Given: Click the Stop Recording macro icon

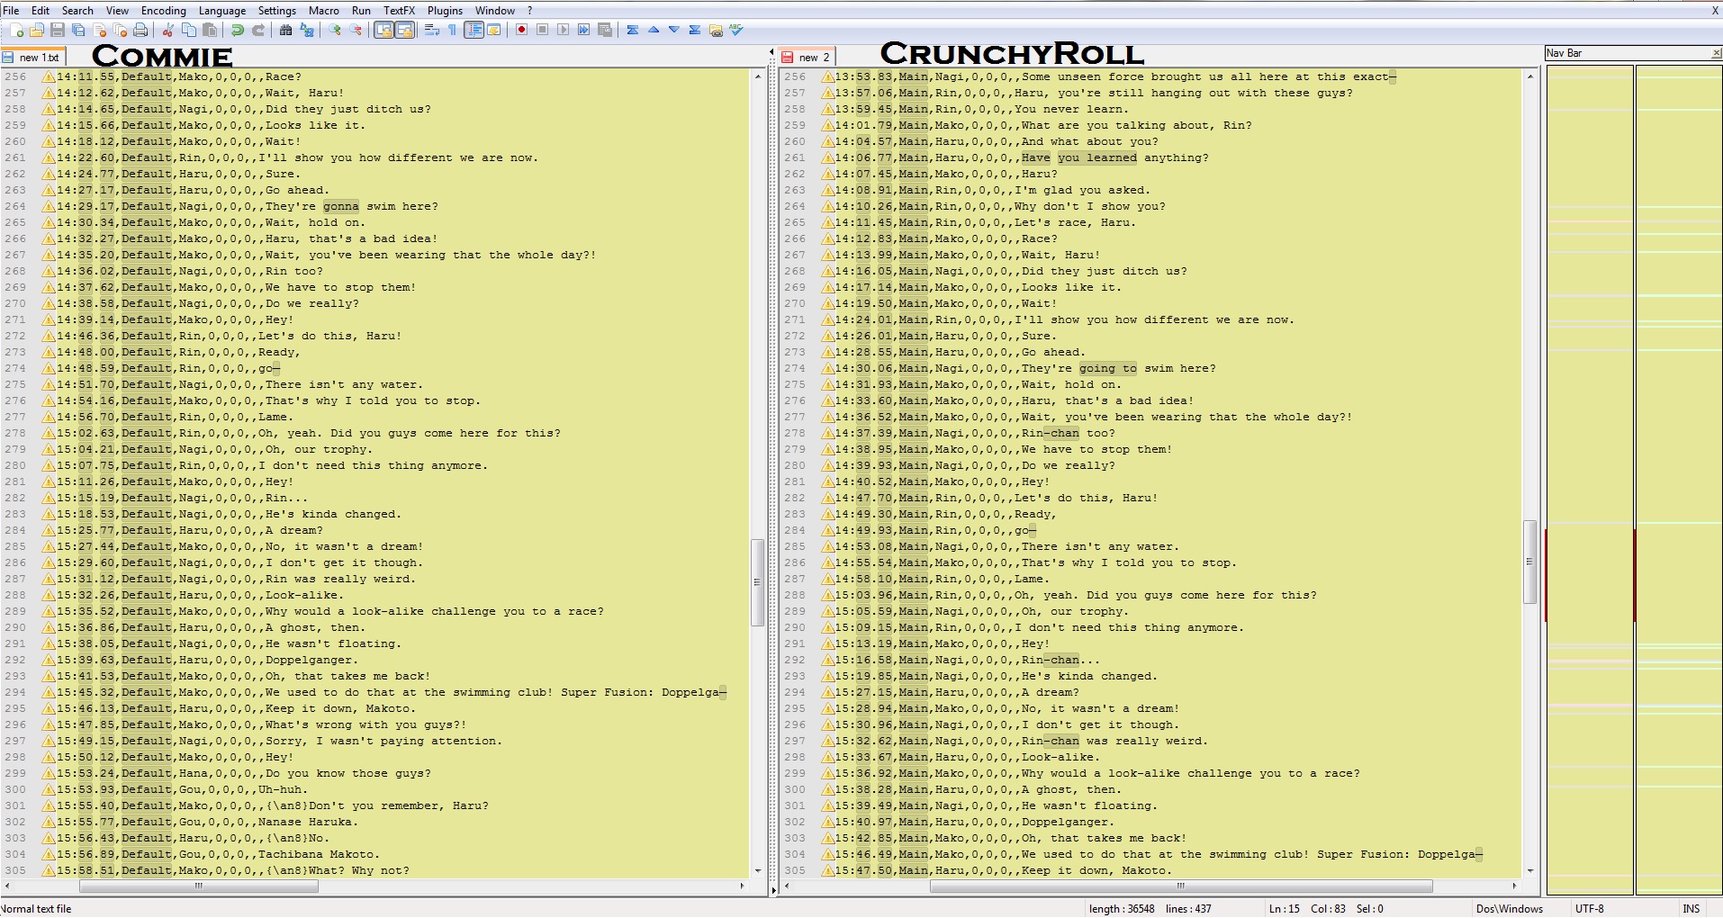Looking at the screenshot, I should coord(542,30).
